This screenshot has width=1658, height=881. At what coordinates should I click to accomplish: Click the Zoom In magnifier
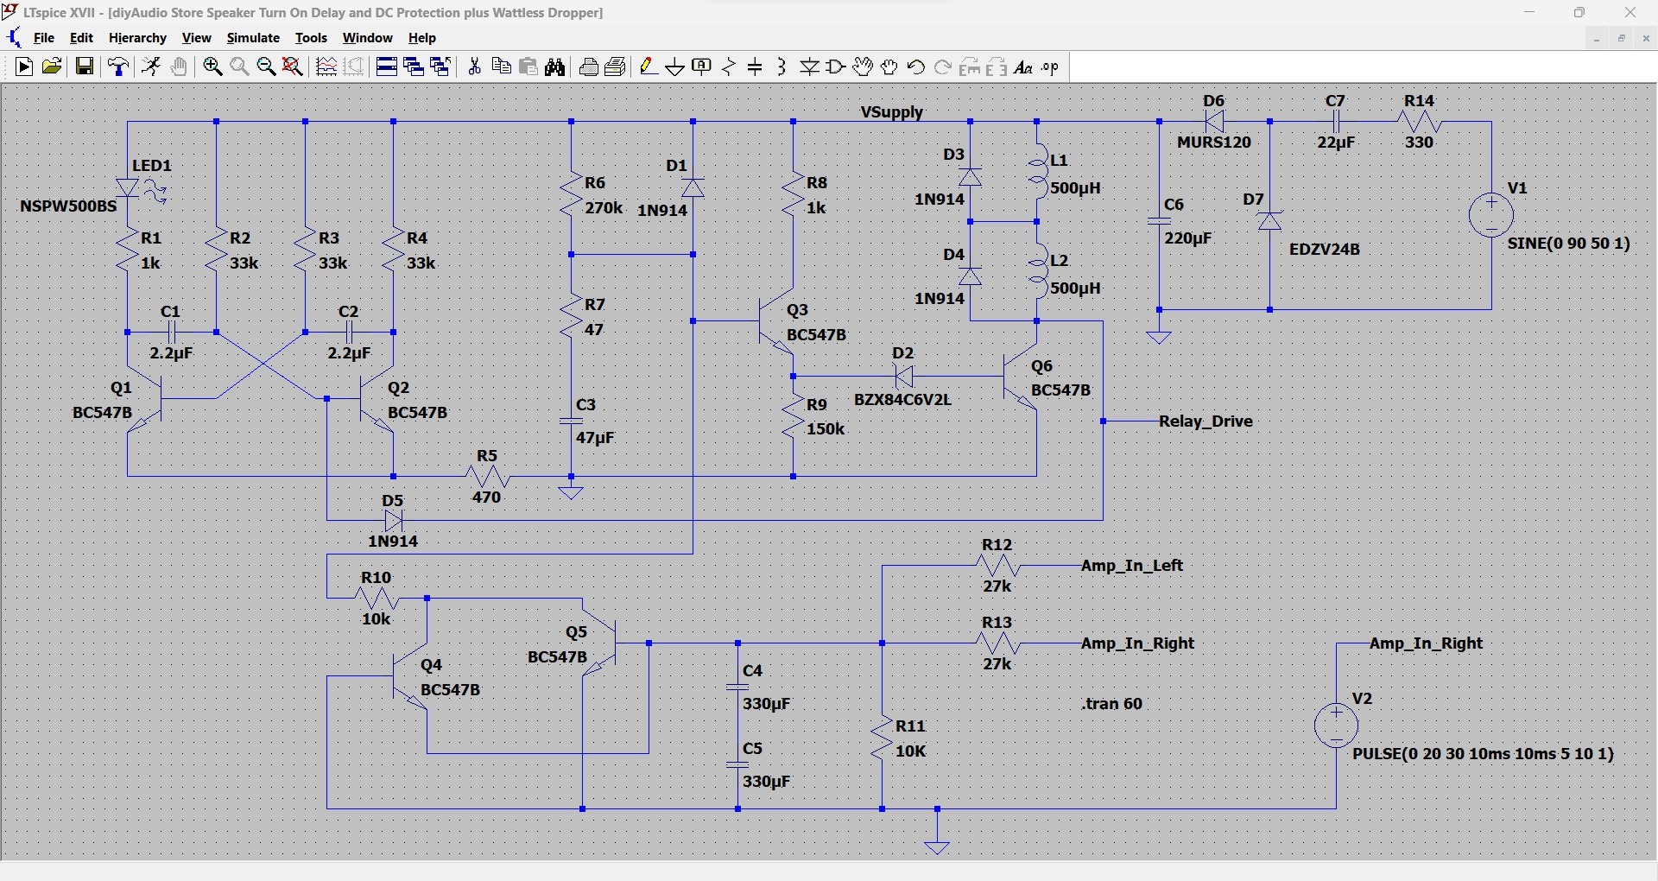coord(212,67)
